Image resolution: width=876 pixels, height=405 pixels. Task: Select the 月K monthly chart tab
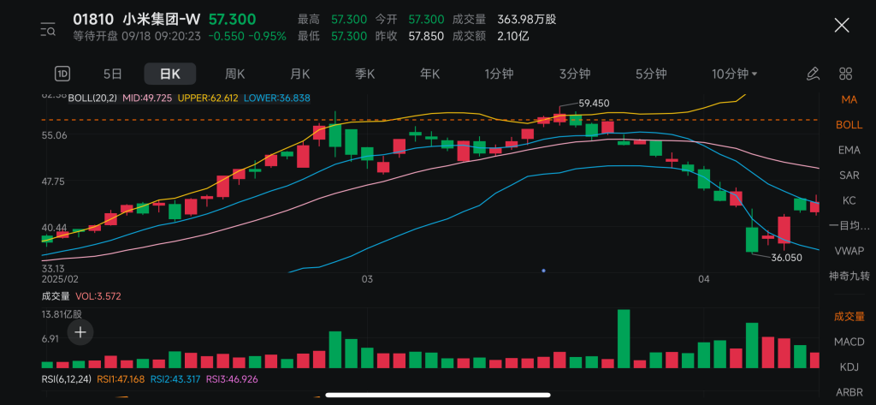click(299, 74)
